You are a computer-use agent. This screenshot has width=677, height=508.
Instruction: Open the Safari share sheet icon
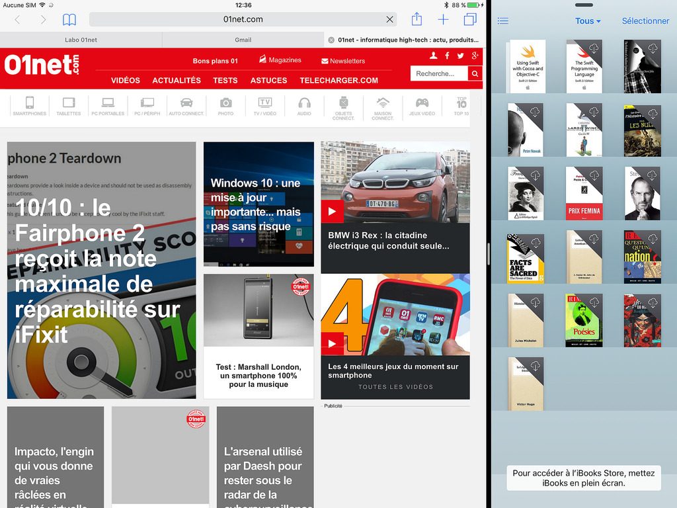pyautogui.click(x=417, y=19)
